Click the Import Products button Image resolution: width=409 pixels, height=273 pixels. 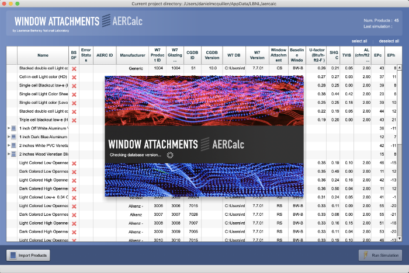pyautogui.click(x=28, y=256)
